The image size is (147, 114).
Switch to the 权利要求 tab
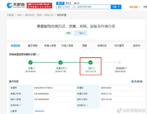point(119,46)
